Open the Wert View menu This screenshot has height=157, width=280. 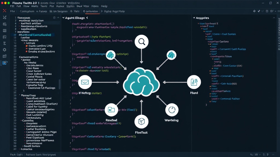(83, 6)
